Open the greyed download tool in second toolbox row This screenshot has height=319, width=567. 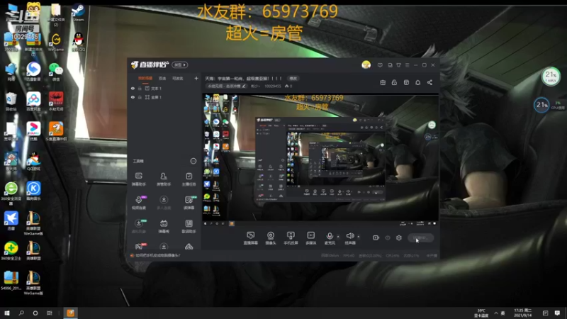[164, 203]
